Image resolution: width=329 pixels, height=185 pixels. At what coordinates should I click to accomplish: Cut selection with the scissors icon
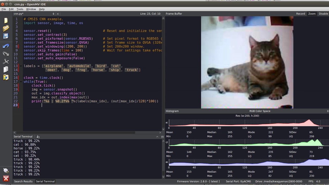[x=6, y=62]
